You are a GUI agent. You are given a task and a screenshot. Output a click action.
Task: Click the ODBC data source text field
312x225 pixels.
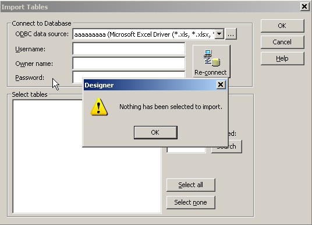144,34
